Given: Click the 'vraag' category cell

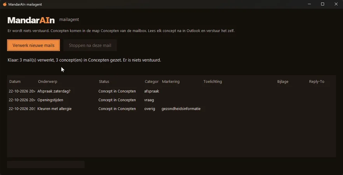Looking at the screenshot, I should (x=149, y=100).
